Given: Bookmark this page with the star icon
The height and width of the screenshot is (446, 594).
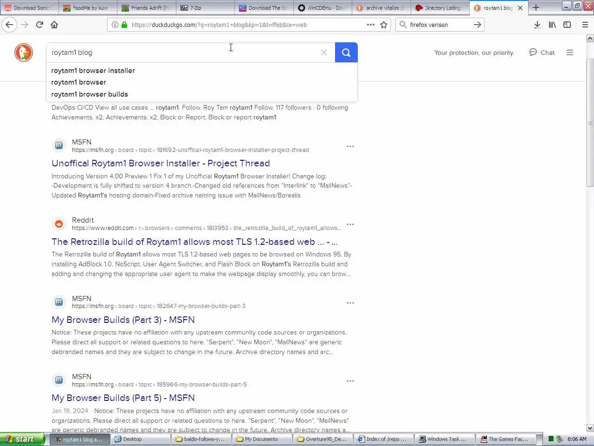Looking at the screenshot, I should click(x=384, y=25).
